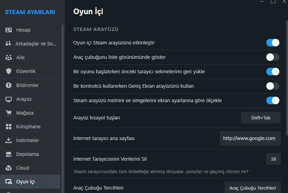Viewport: 288px width, 193px height.
Task: Click the Depolama drive icon
Action: 9,154
